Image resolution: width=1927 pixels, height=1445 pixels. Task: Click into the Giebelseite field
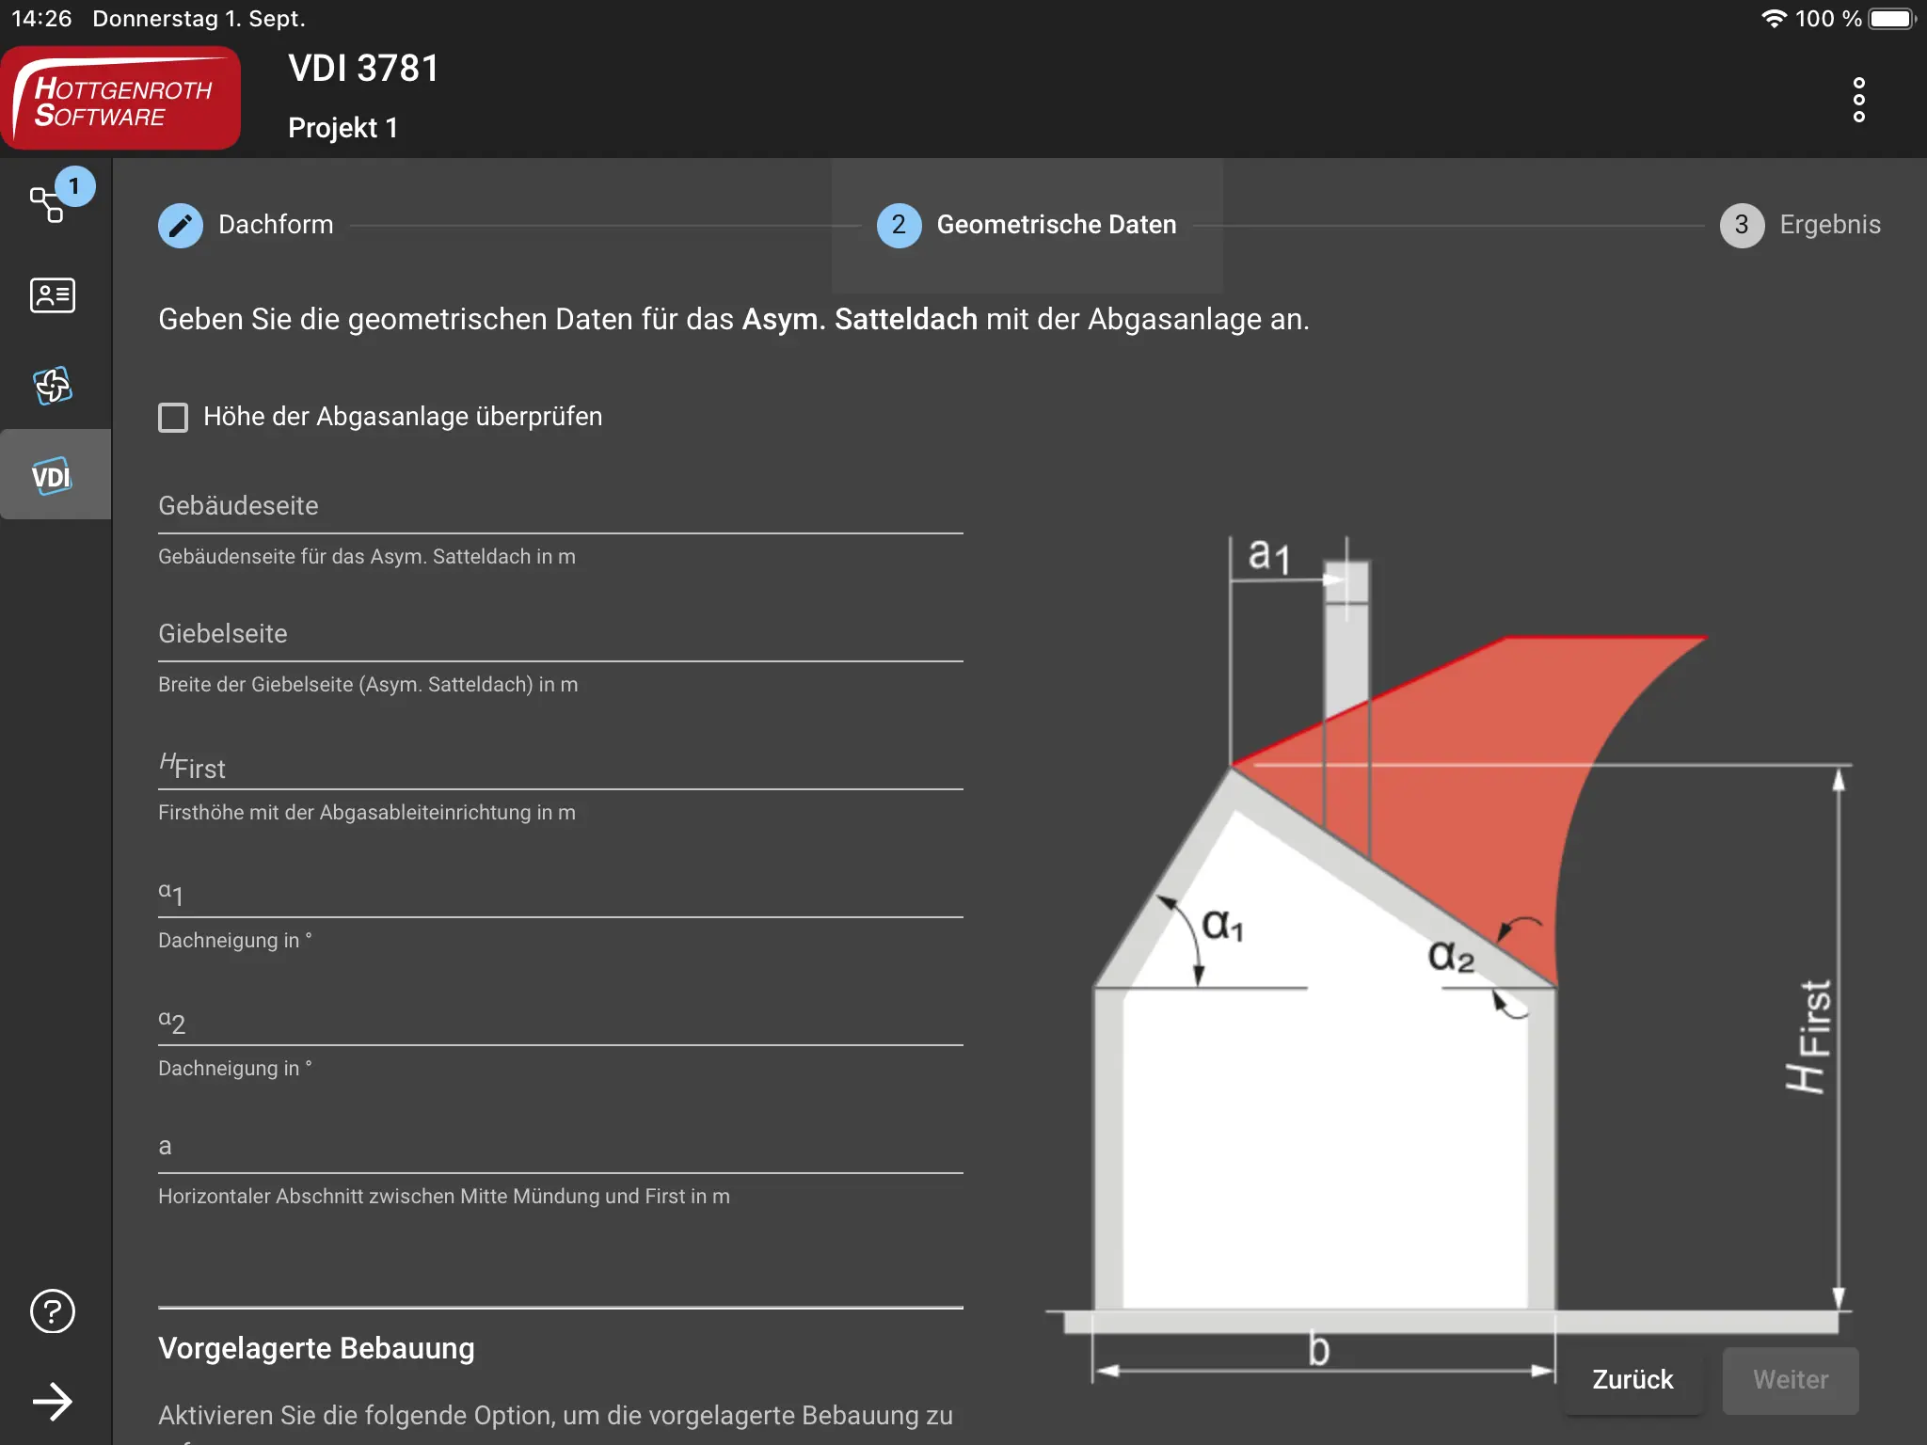[x=560, y=636]
